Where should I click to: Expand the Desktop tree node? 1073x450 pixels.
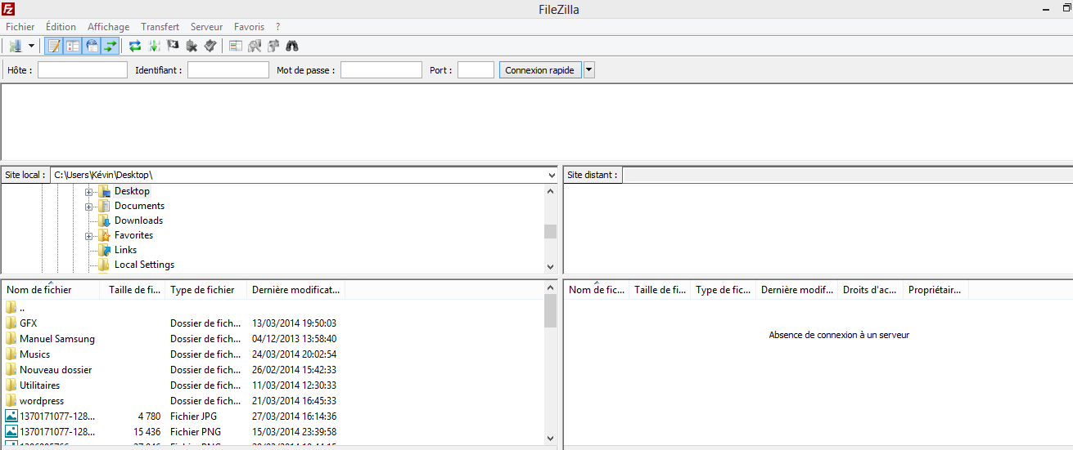[x=88, y=191]
